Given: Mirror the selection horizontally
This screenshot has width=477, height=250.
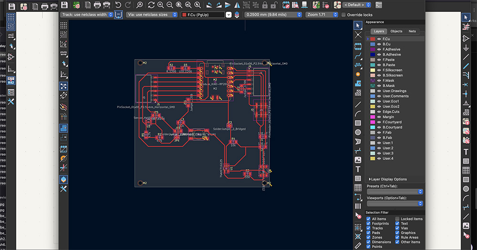Looking at the screenshot, I should click(x=237, y=5).
